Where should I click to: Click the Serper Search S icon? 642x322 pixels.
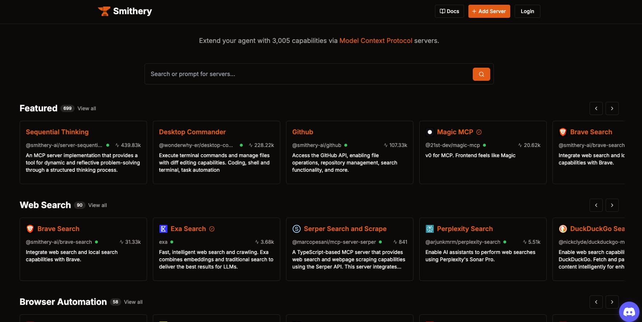pos(296,229)
